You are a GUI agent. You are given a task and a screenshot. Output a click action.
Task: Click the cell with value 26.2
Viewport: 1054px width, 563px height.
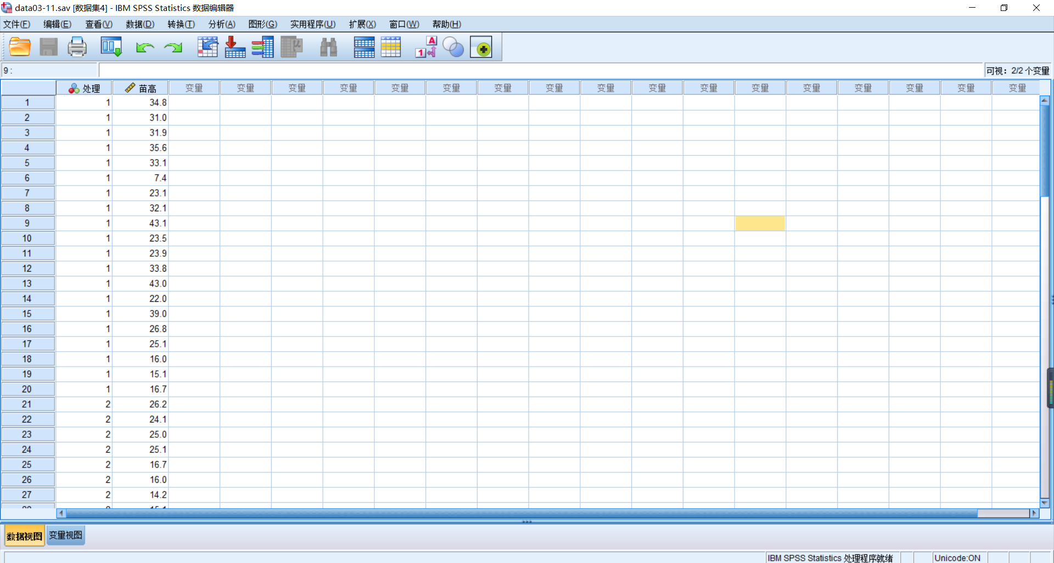[141, 404]
